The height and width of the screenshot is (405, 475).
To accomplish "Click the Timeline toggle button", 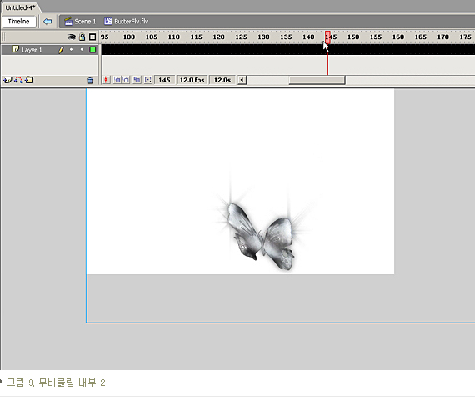I will click(x=19, y=21).
